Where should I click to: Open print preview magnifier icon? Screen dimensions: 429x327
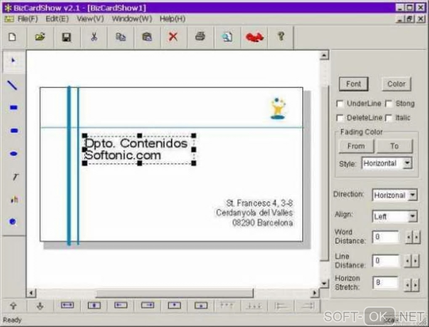click(x=227, y=37)
